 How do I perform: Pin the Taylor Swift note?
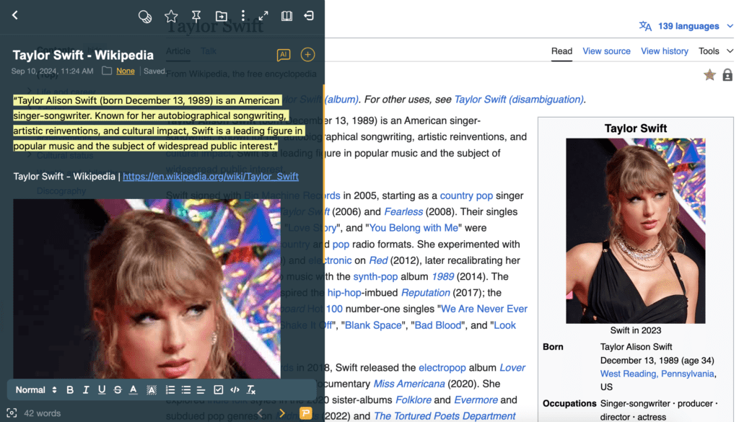(196, 16)
